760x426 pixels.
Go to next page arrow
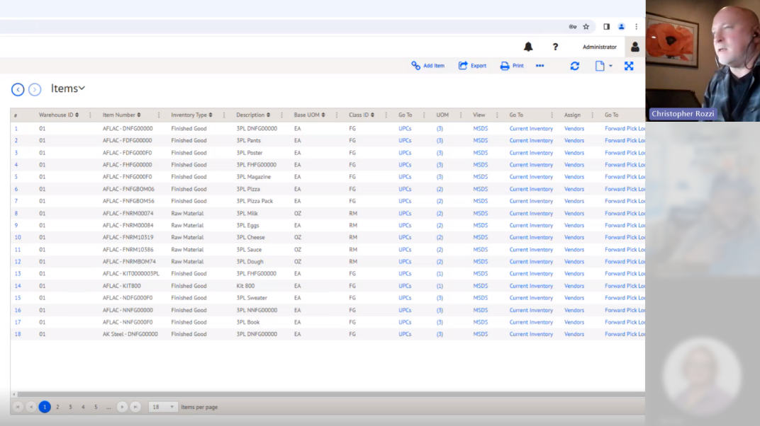coord(122,407)
